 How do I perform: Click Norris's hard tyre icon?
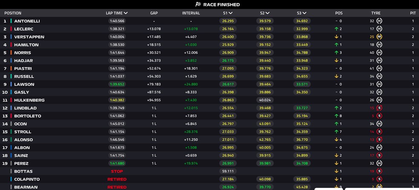click(379, 53)
